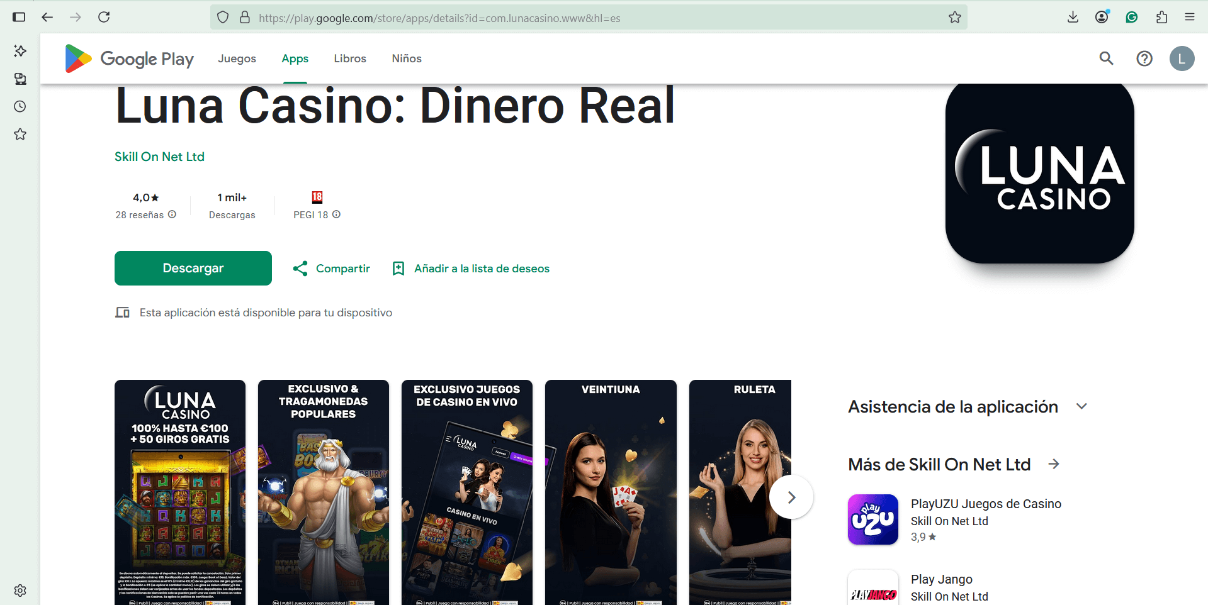Viewport: 1208px width, 605px height.
Task: Click the URL address bar
Action: point(589,18)
